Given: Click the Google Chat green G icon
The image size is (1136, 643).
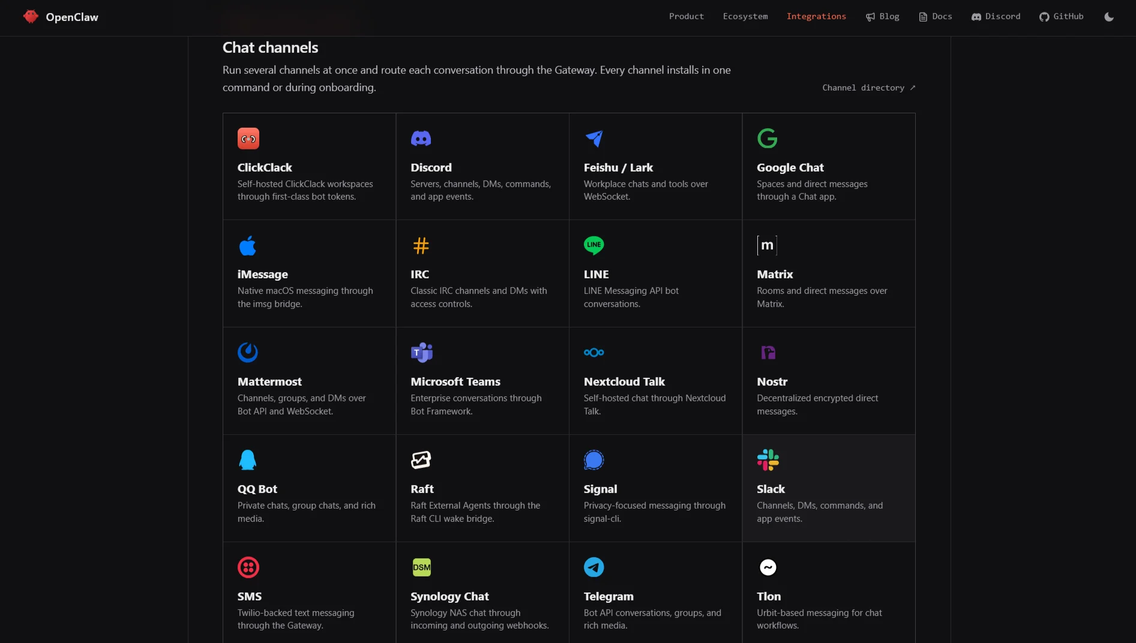Looking at the screenshot, I should 768,139.
